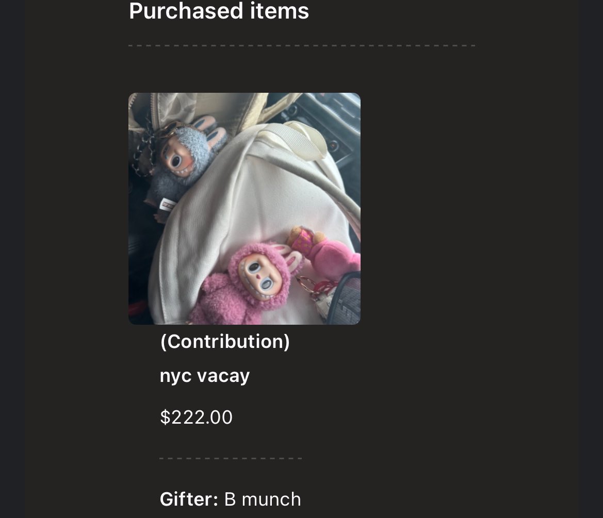
Task: Click the short dashed divider below price
Action: tap(231, 458)
